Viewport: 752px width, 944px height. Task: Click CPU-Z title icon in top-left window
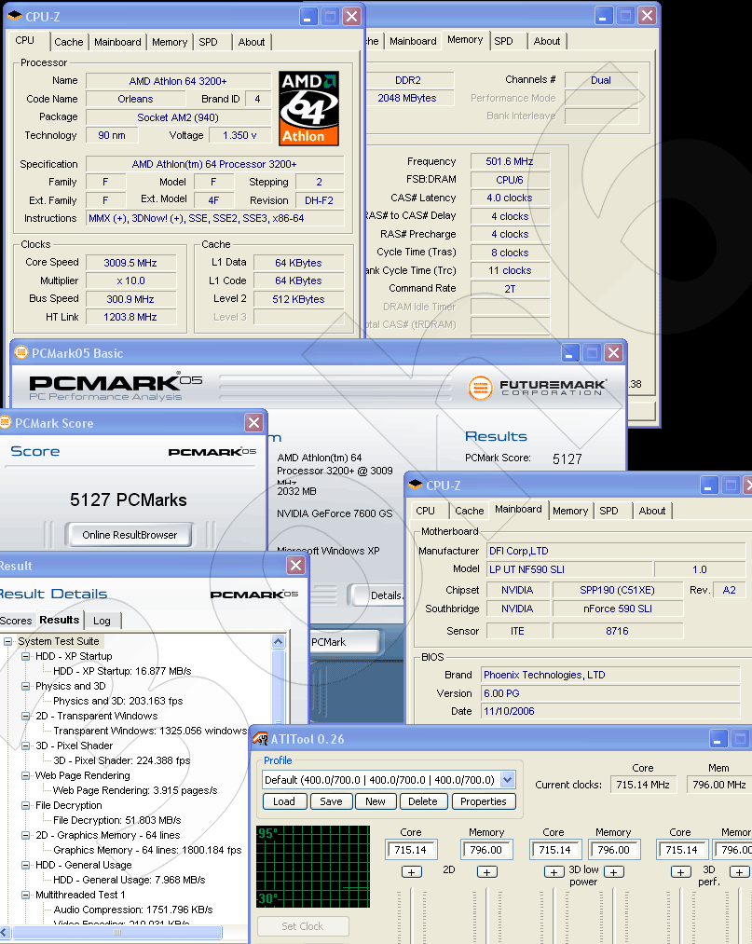click(16, 16)
